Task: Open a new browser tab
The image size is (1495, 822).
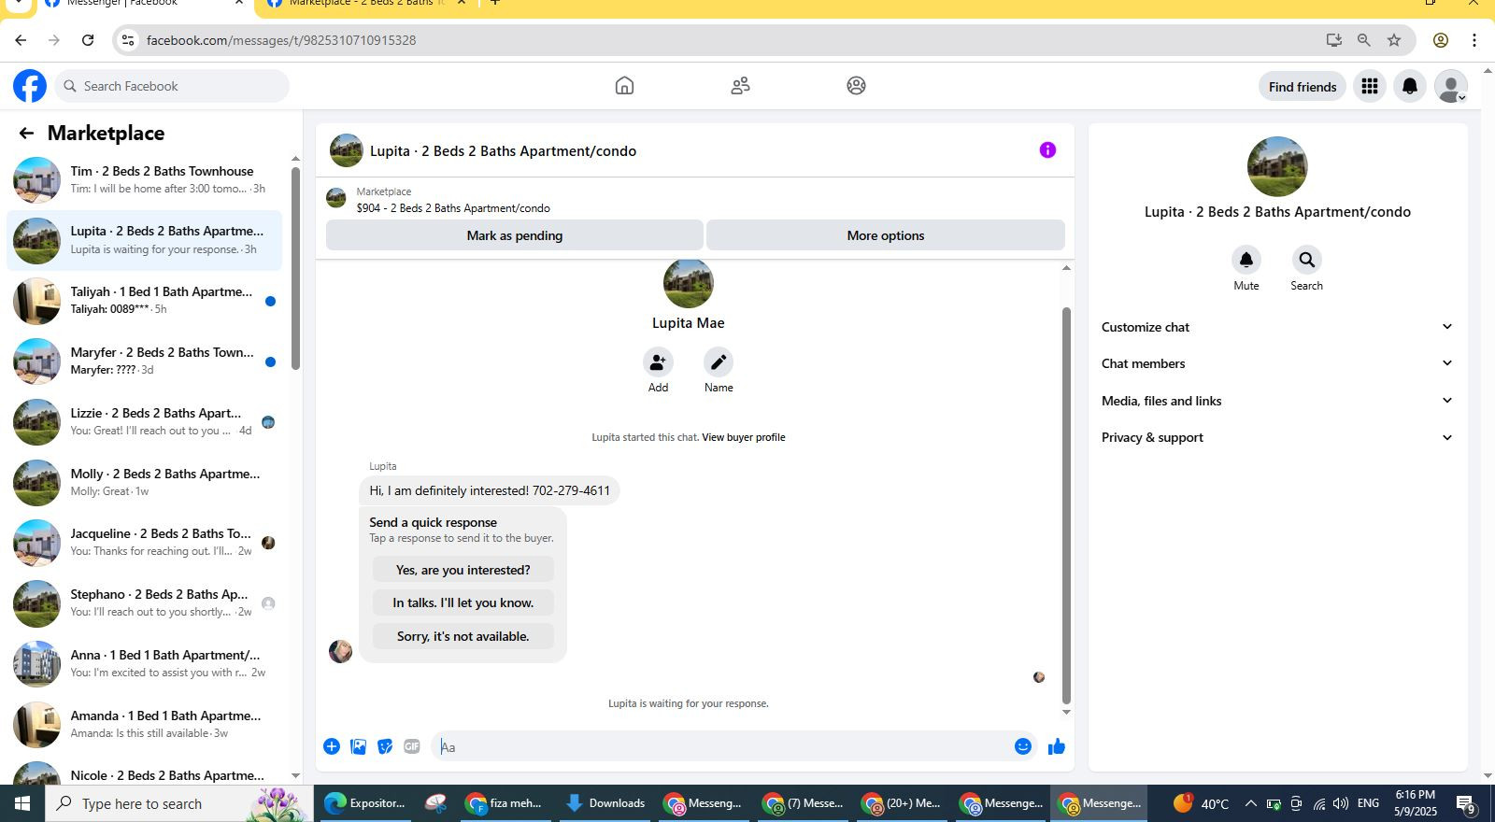Action: click(495, 4)
